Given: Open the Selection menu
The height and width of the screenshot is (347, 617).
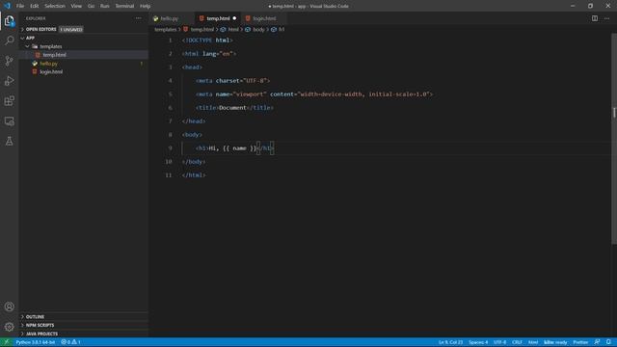Looking at the screenshot, I should pos(55,6).
